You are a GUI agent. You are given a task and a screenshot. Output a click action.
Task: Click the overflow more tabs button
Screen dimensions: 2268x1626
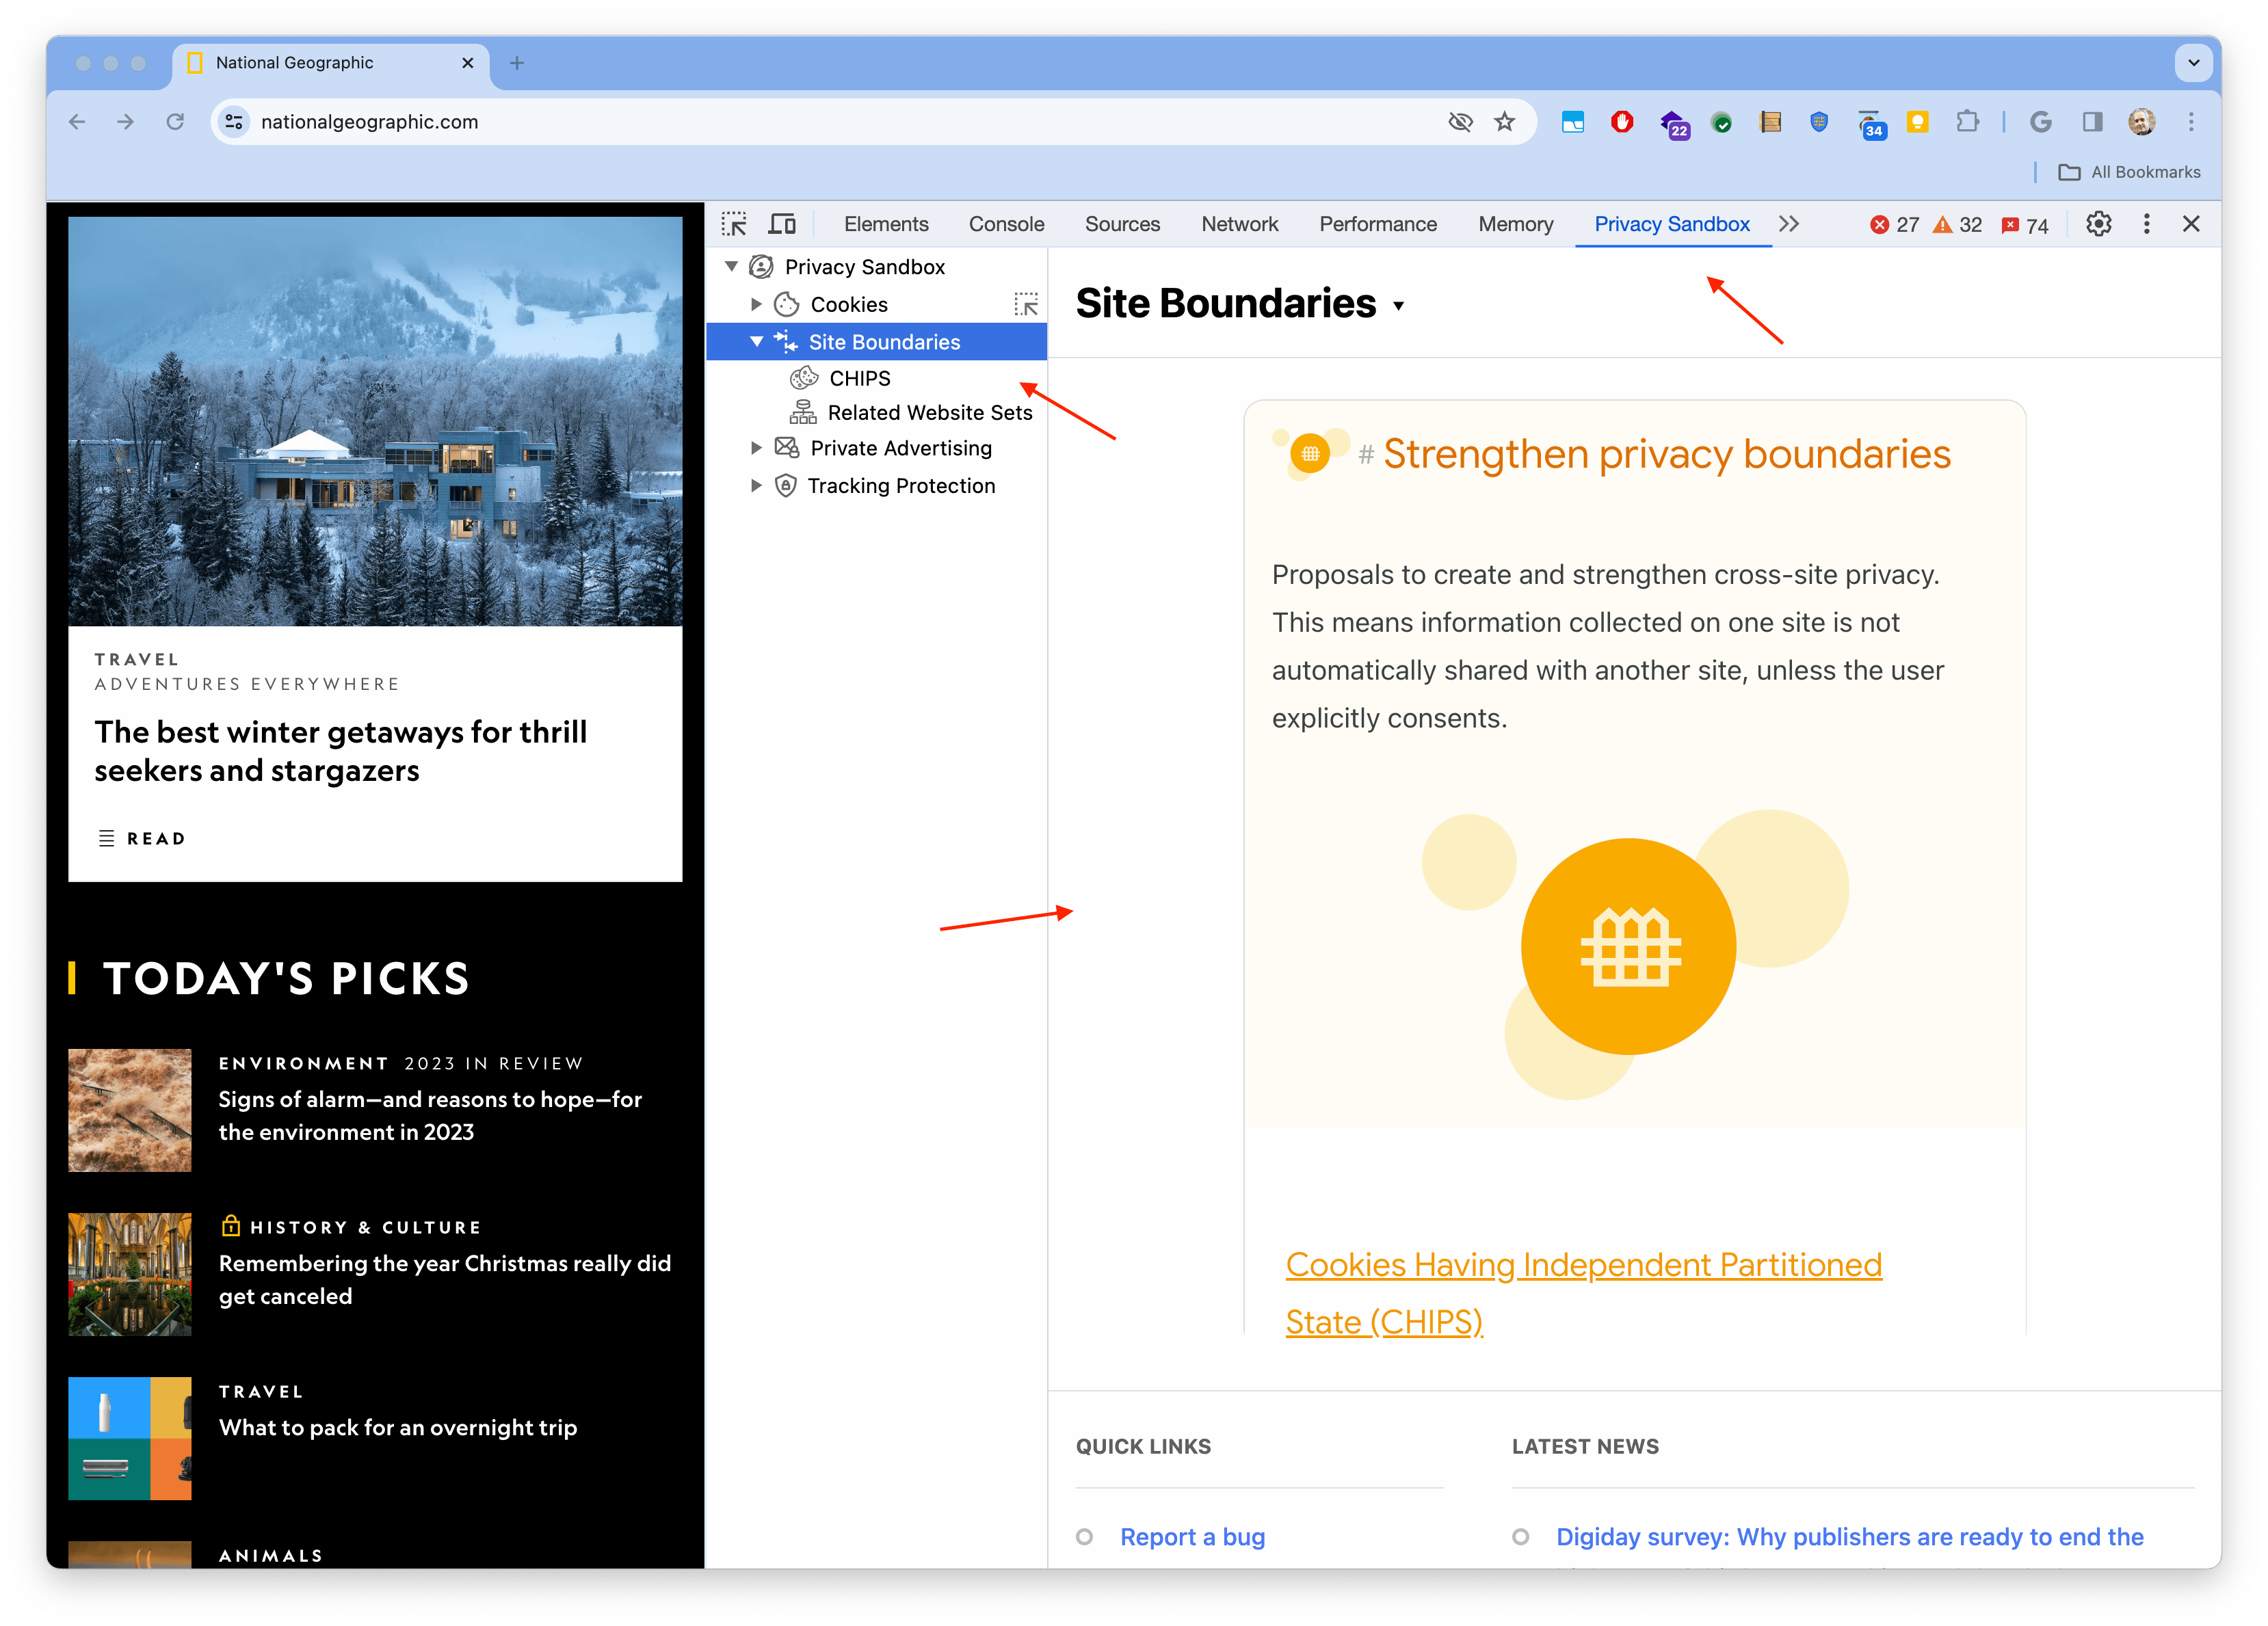[x=1788, y=224]
